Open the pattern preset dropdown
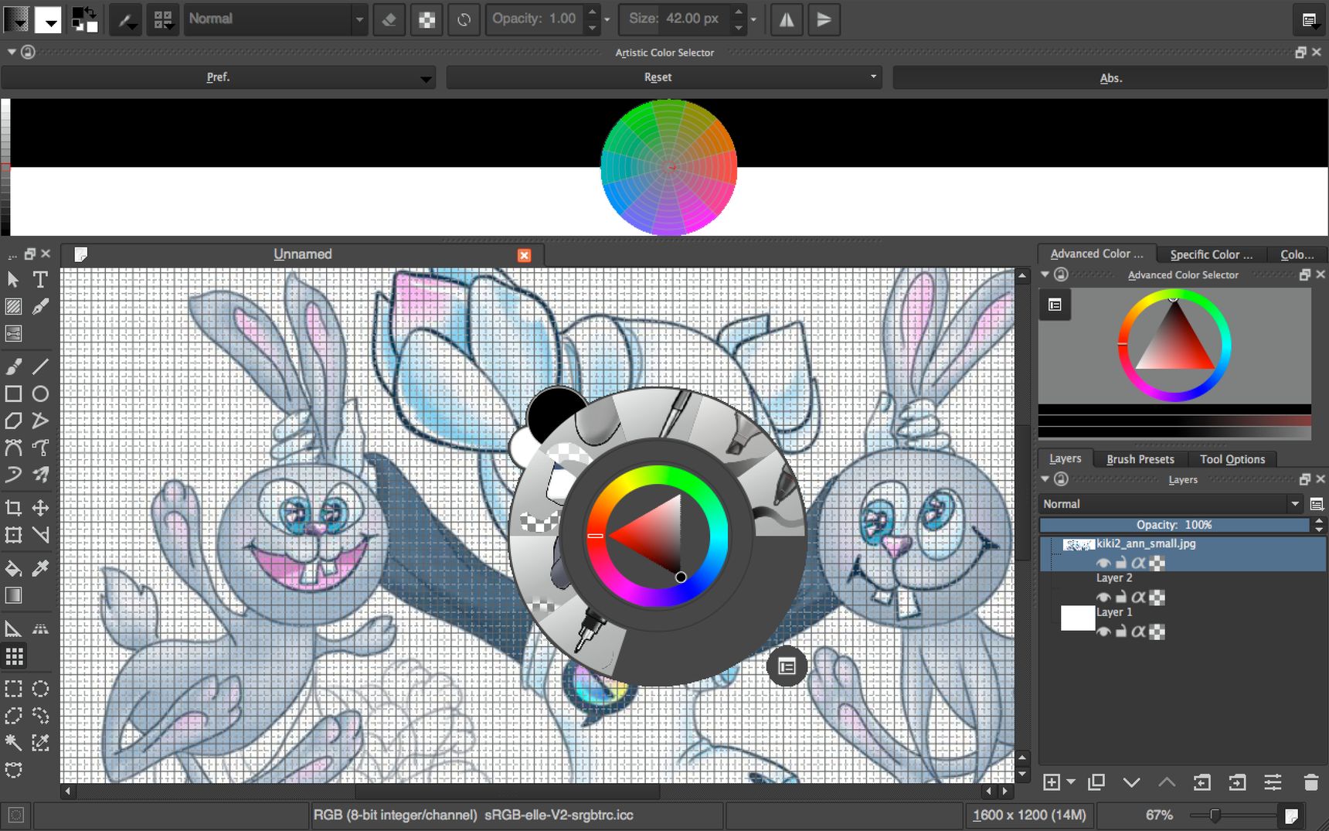The image size is (1329, 831). point(48,19)
